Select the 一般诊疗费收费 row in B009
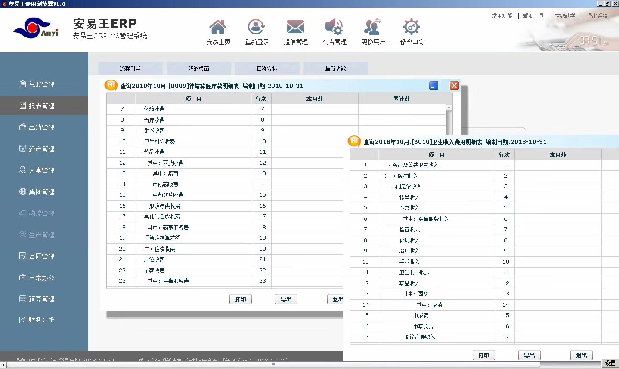The height and width of the screenshot is (369, 619). click(225, 206)
